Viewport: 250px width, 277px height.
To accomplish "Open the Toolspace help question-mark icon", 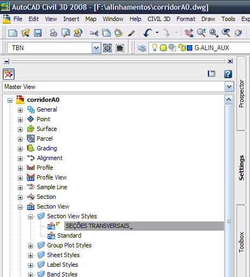I will [x=228, y=74].
